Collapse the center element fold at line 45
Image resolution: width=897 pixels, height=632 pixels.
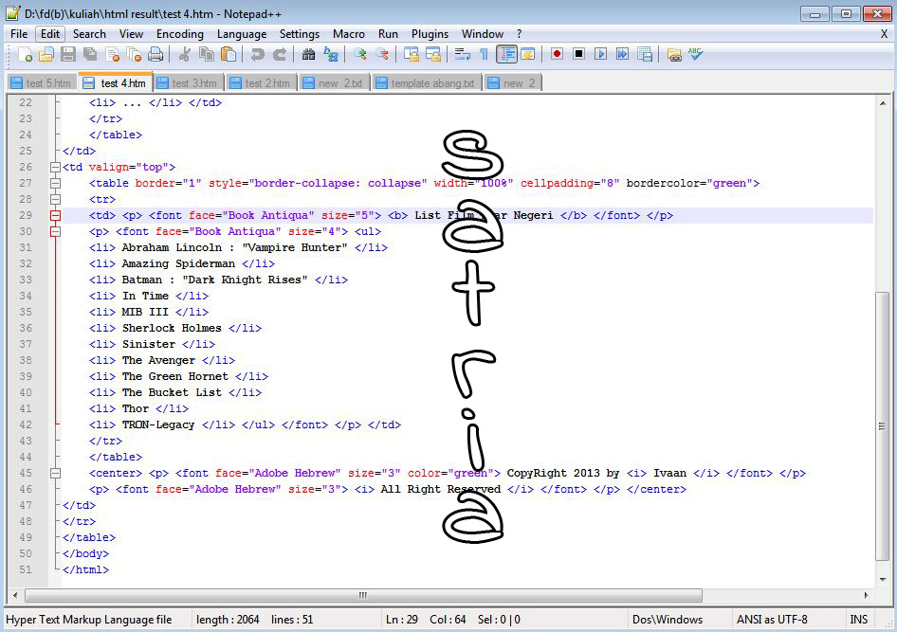[55, 473]
